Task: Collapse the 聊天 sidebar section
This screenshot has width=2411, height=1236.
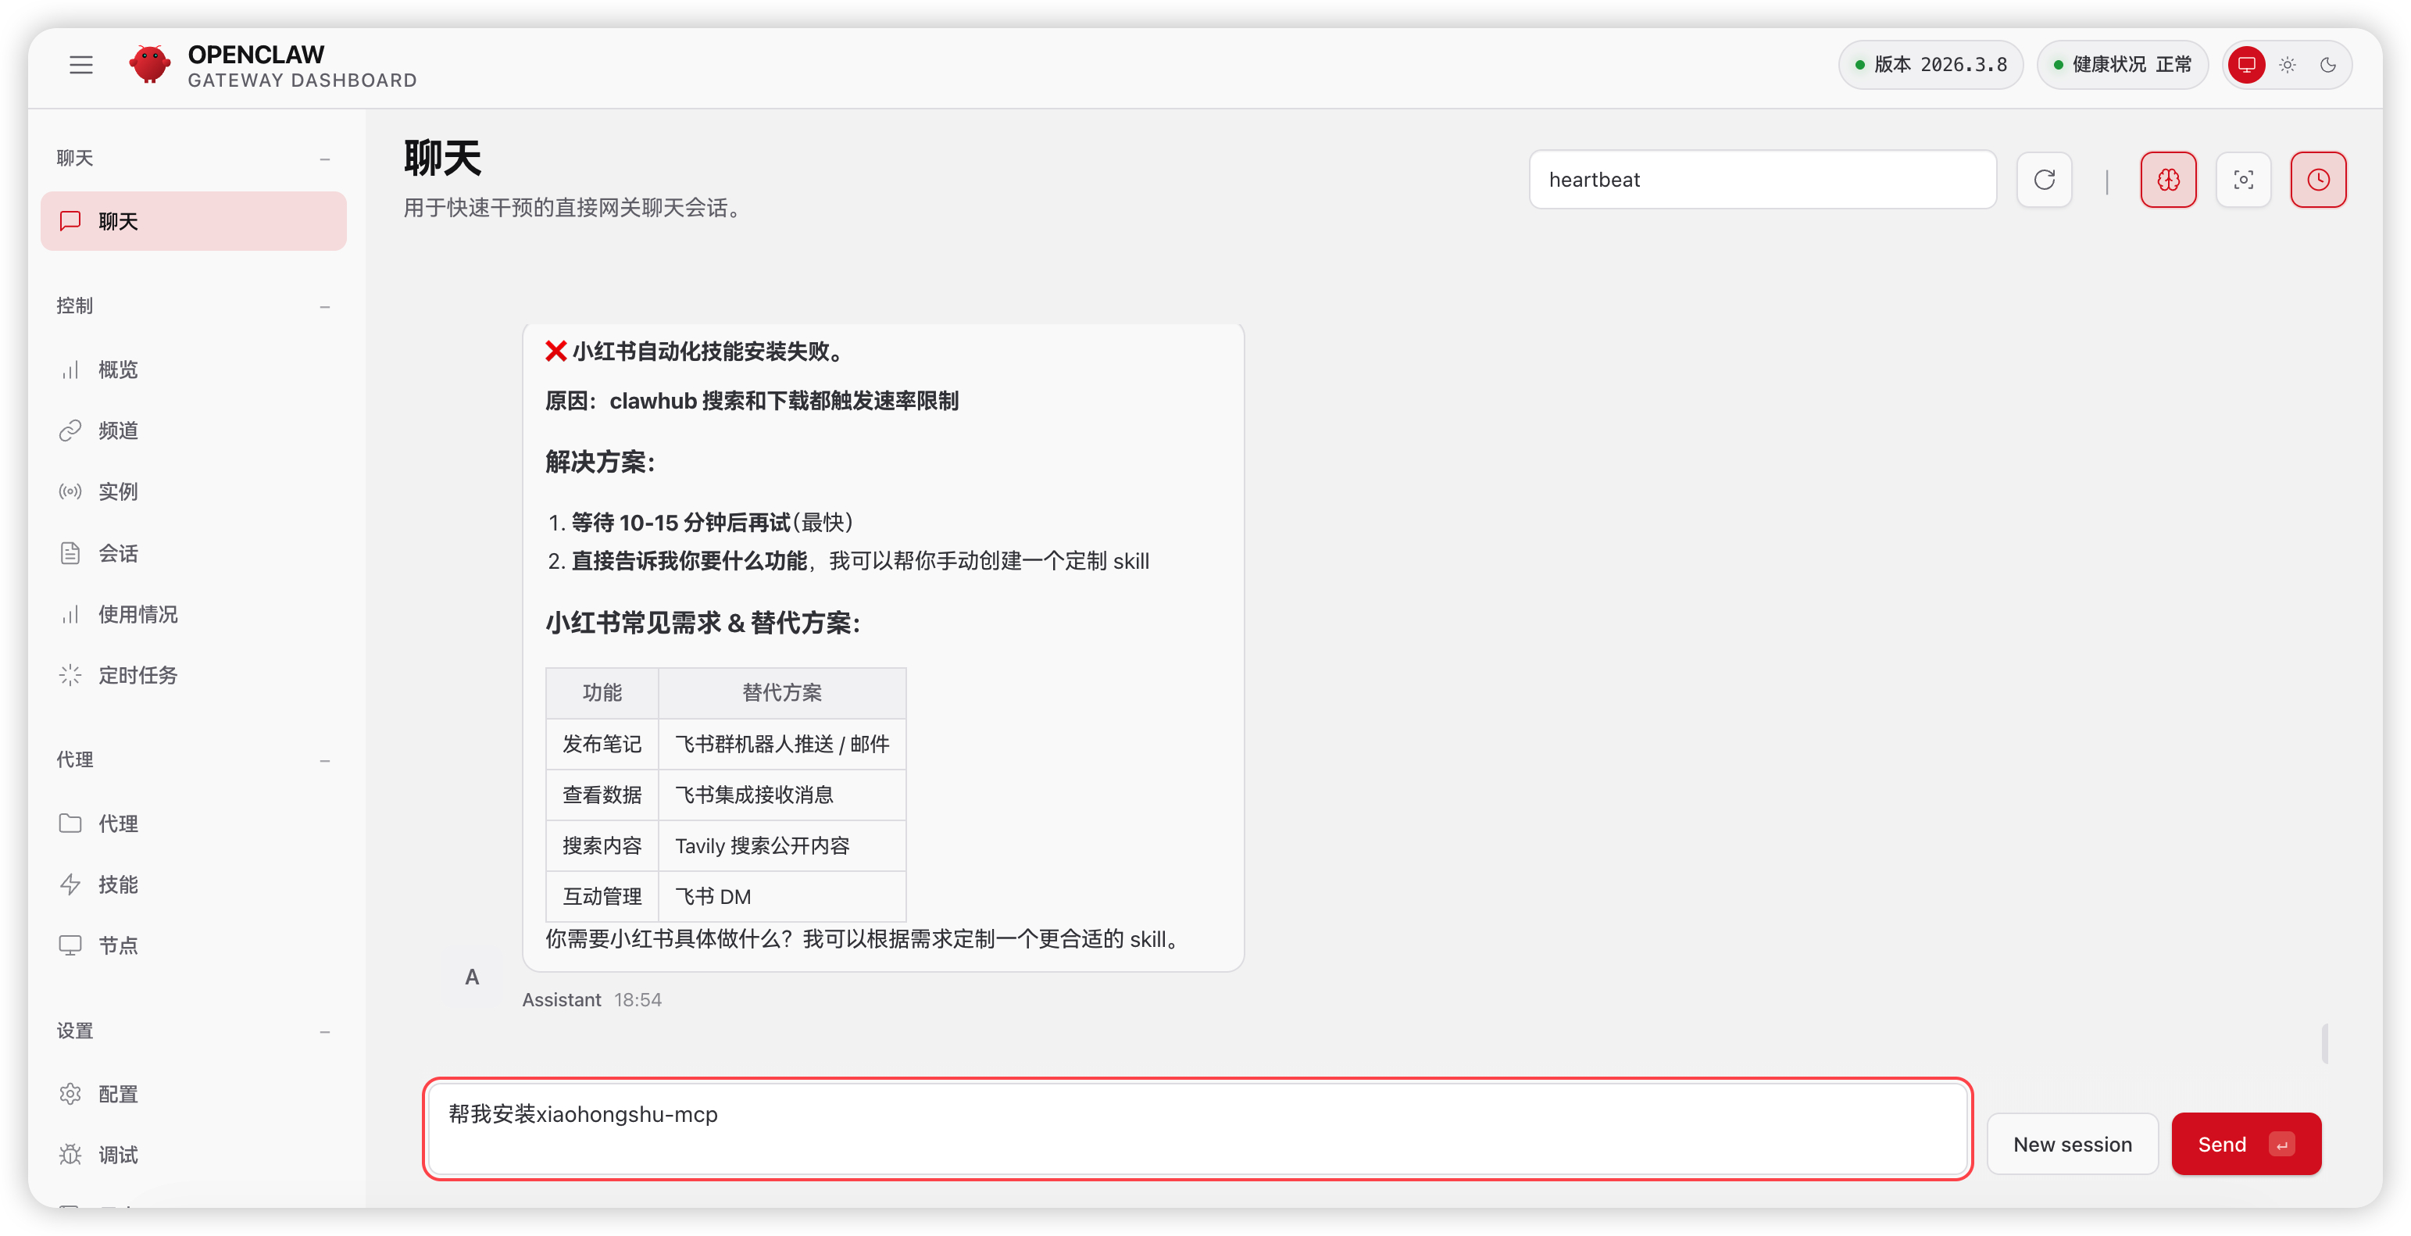Action: [x=325, y=159]
